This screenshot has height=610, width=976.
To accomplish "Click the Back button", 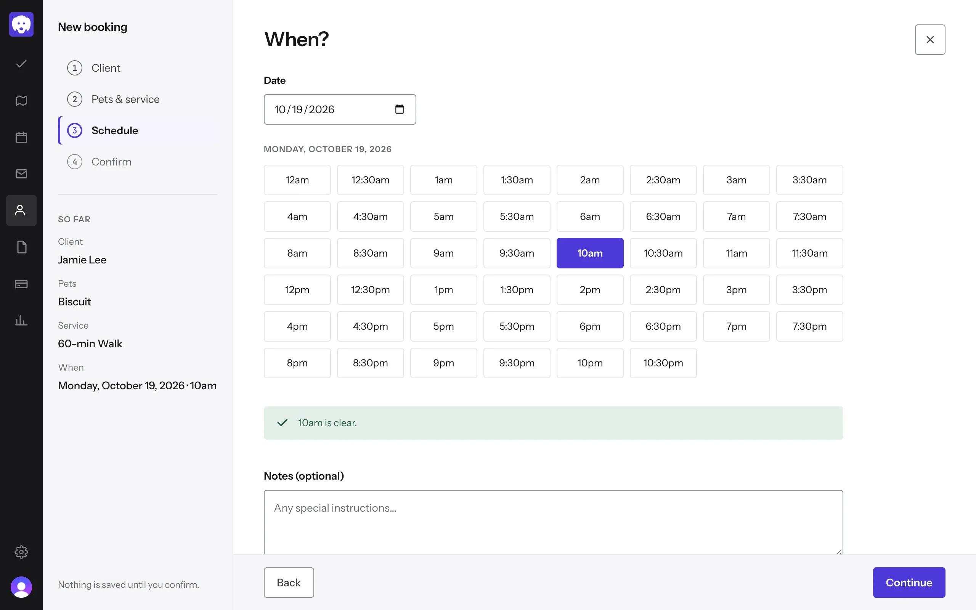I will (x=289, y=583).
